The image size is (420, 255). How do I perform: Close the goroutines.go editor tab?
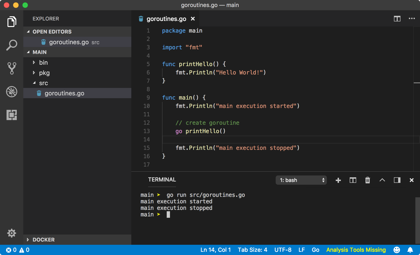coord(193,19)
